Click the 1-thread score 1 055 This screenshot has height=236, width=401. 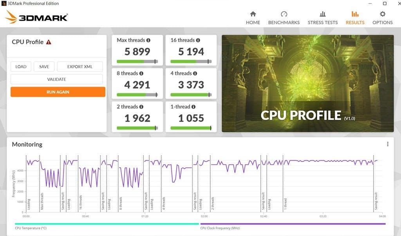point(191,118)
